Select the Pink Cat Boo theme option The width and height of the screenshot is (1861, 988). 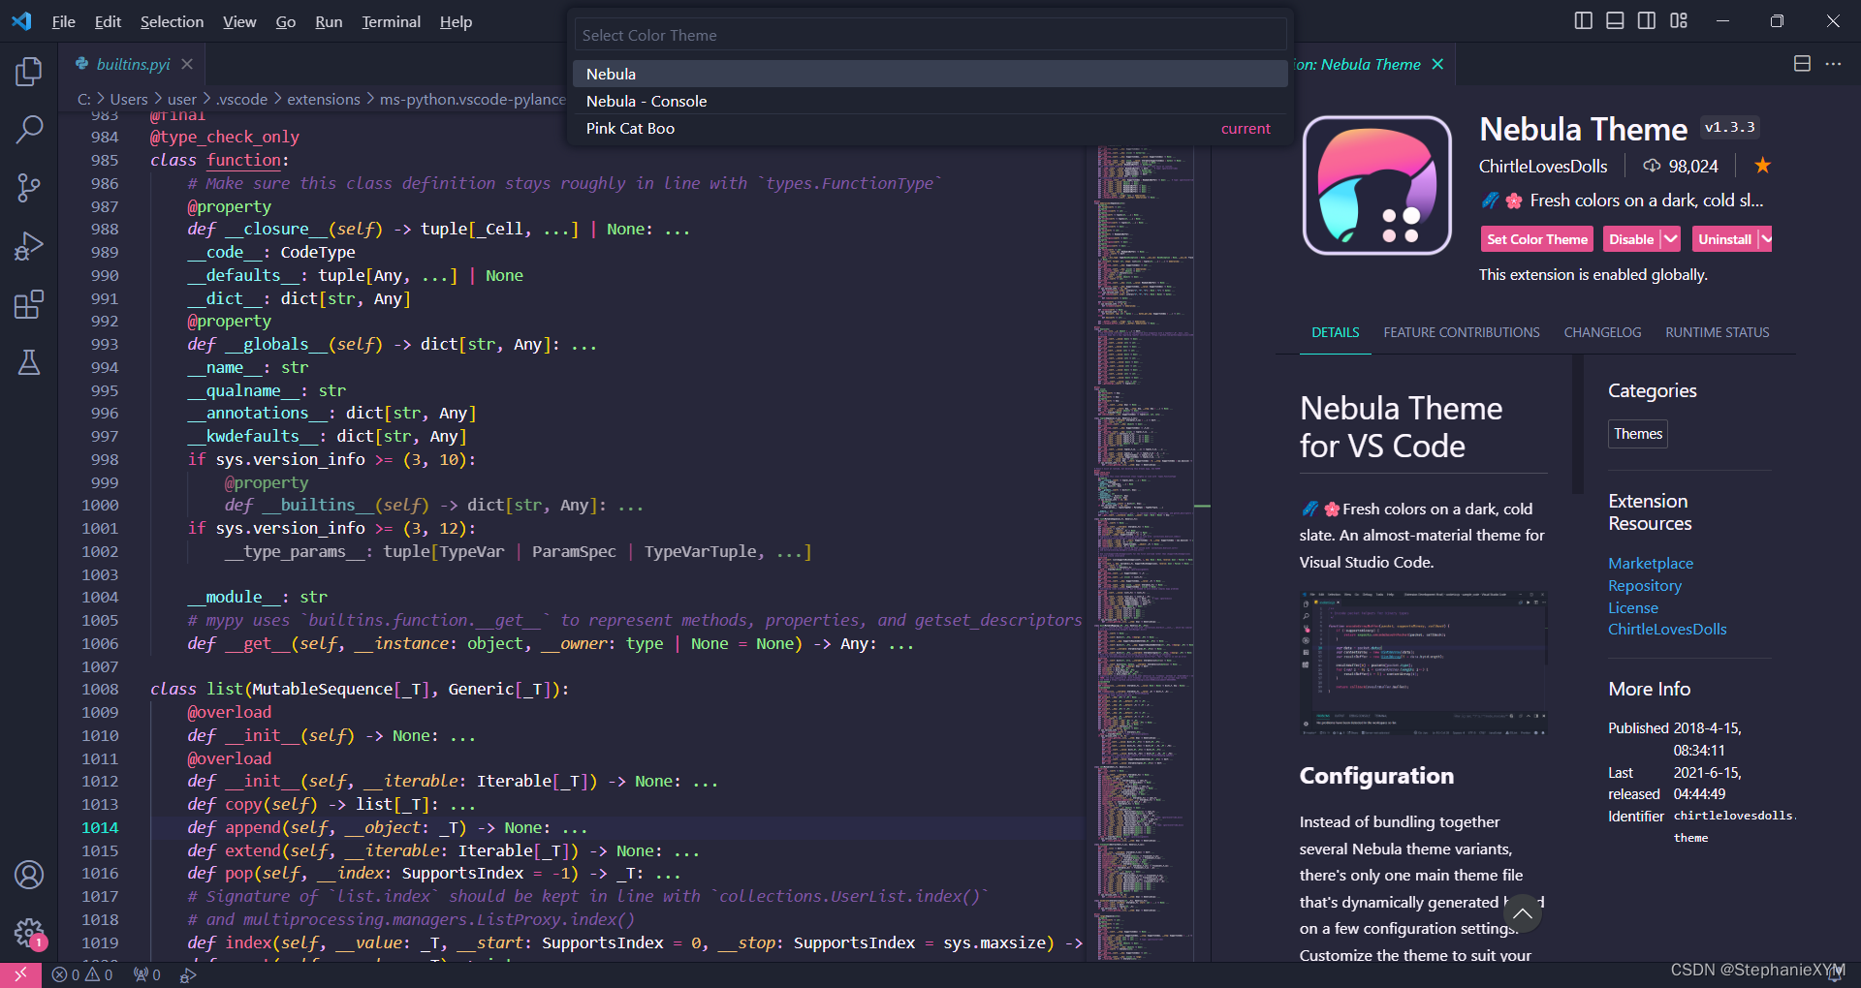pyautogui.click(x=930, y=128)
